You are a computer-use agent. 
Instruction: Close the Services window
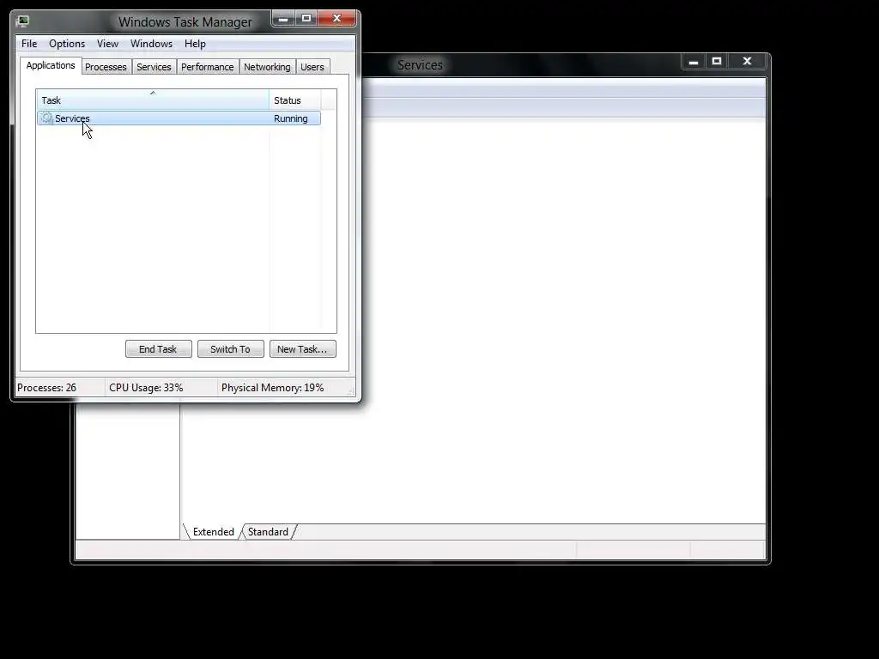point(748,62)
